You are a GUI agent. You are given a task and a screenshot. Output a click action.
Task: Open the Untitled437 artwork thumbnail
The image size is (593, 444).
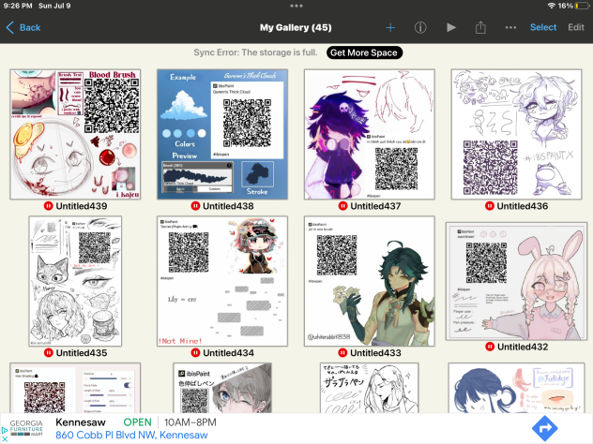click(369, 133)
